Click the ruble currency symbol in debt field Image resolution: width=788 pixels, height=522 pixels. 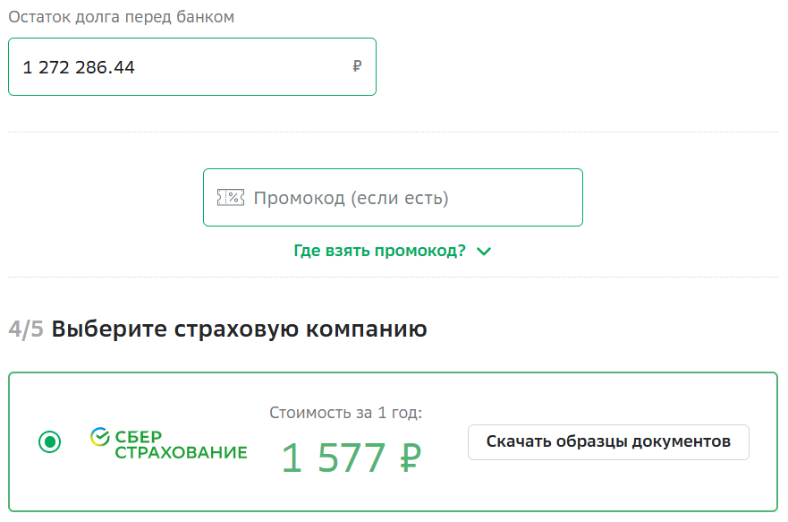[x=357, y=66]
